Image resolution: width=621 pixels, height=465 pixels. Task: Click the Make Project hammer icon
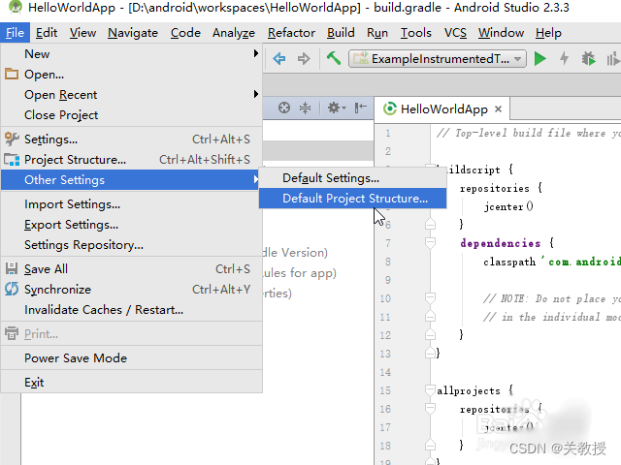(334, 58)
